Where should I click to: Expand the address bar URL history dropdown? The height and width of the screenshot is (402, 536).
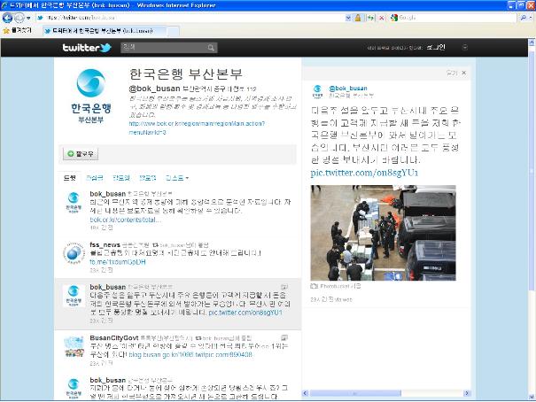(x=348, y=18)
